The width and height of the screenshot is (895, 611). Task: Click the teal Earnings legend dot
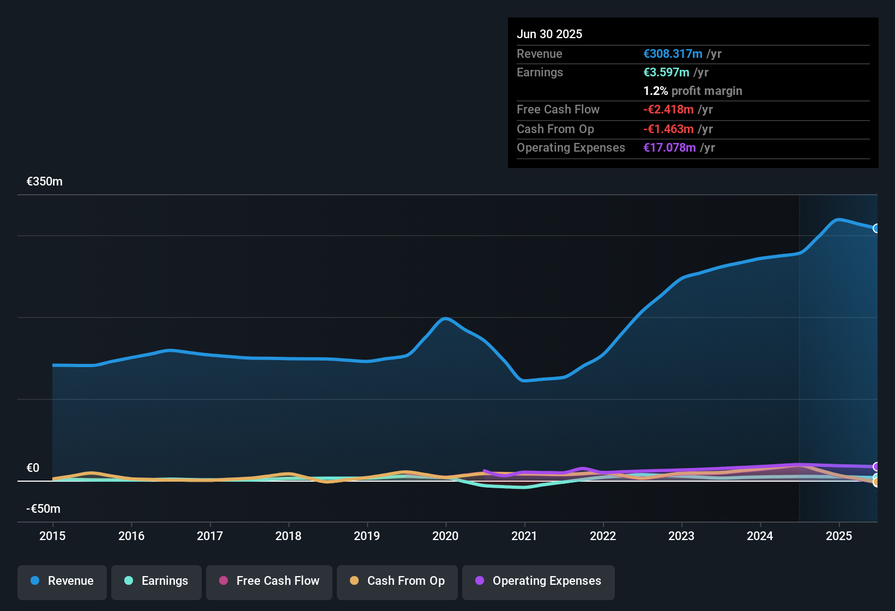129,580
